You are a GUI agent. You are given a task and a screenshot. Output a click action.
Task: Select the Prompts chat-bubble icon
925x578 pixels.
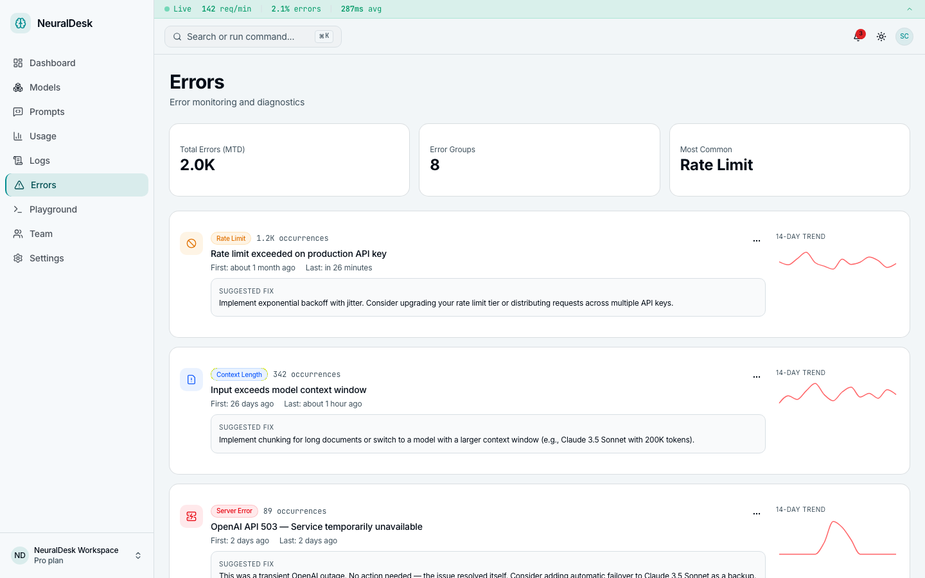coord(19,112)
